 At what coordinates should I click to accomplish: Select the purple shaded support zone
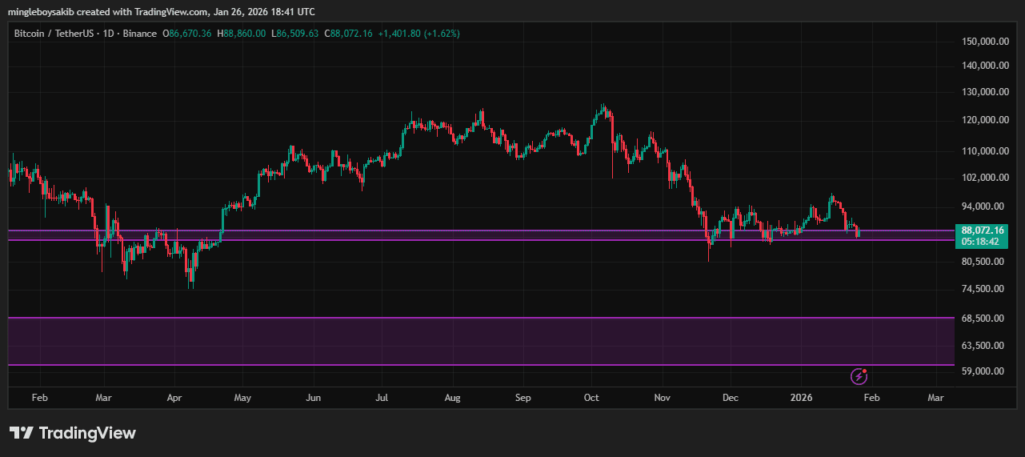pyautogui.click(x=480, y=342)
